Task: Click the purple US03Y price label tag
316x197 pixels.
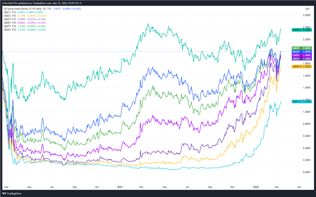Action: click(x=302, y=59)
